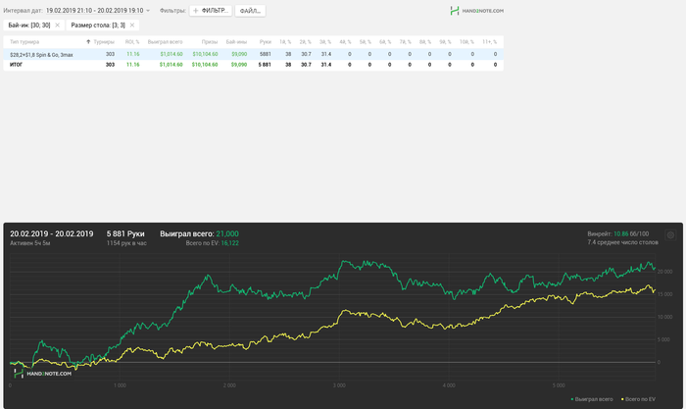This screenshot has width=686, height=409.
Task: Remove the Размер стола [3; 3] filter chip
Action: (x=132, y=26)
